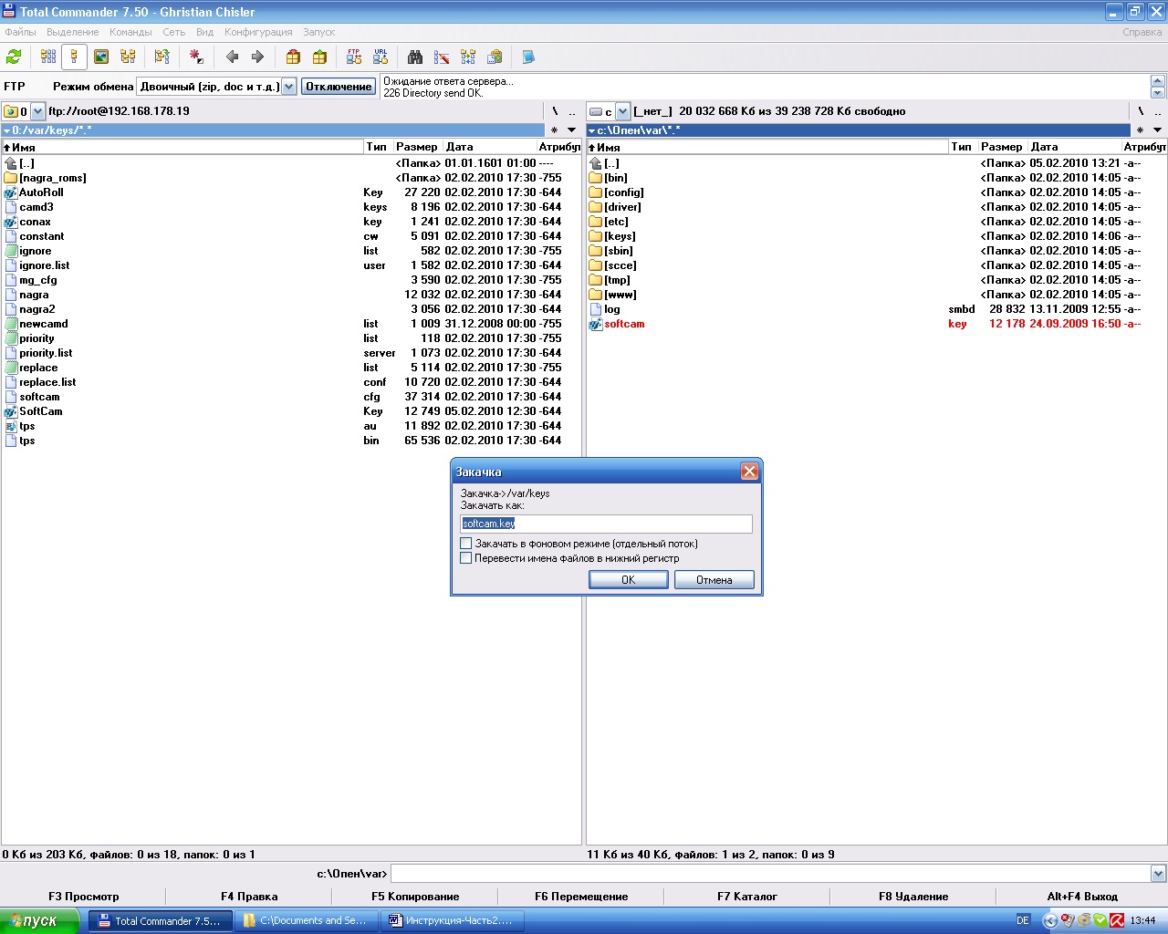
Task: Click the swap/target panels icon
Action: pos(162,57)
